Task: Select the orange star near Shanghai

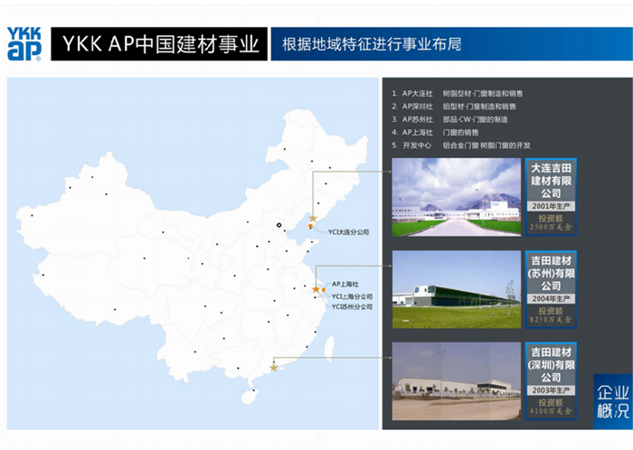Action: 316,289
